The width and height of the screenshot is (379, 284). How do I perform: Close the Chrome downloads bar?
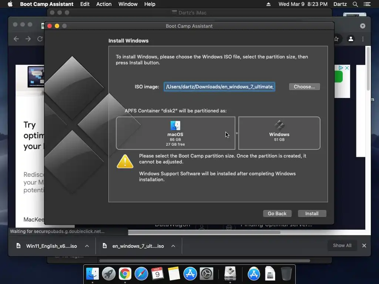pyautogui.click(x=364, y=246)
